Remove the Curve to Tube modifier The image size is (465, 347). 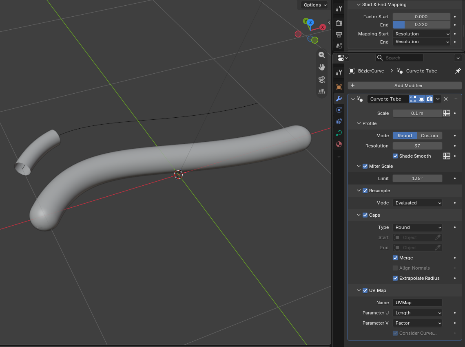(446, 99)
